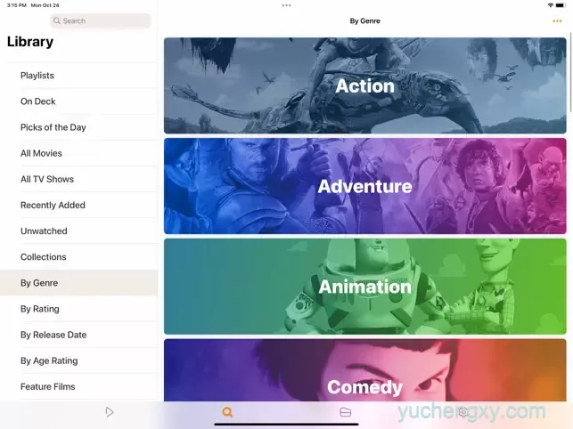Select the orange search tab icon
573x429 pixels.
coord(227,412)
